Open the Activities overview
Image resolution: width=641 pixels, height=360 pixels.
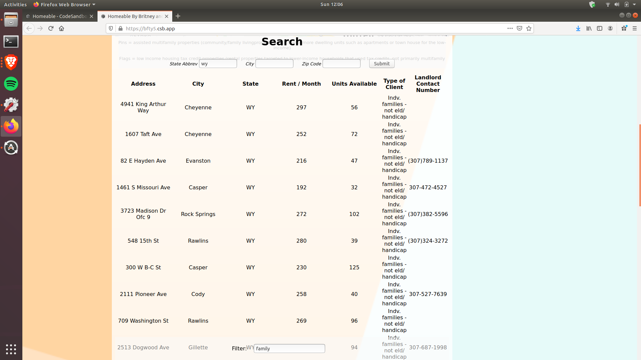tap(15, 4)
